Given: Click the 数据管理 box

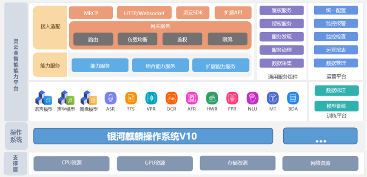Looking at the screenshot, I should pos(336,63).
